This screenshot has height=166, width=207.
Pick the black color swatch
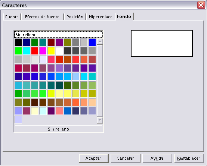(x=18, y=42)
